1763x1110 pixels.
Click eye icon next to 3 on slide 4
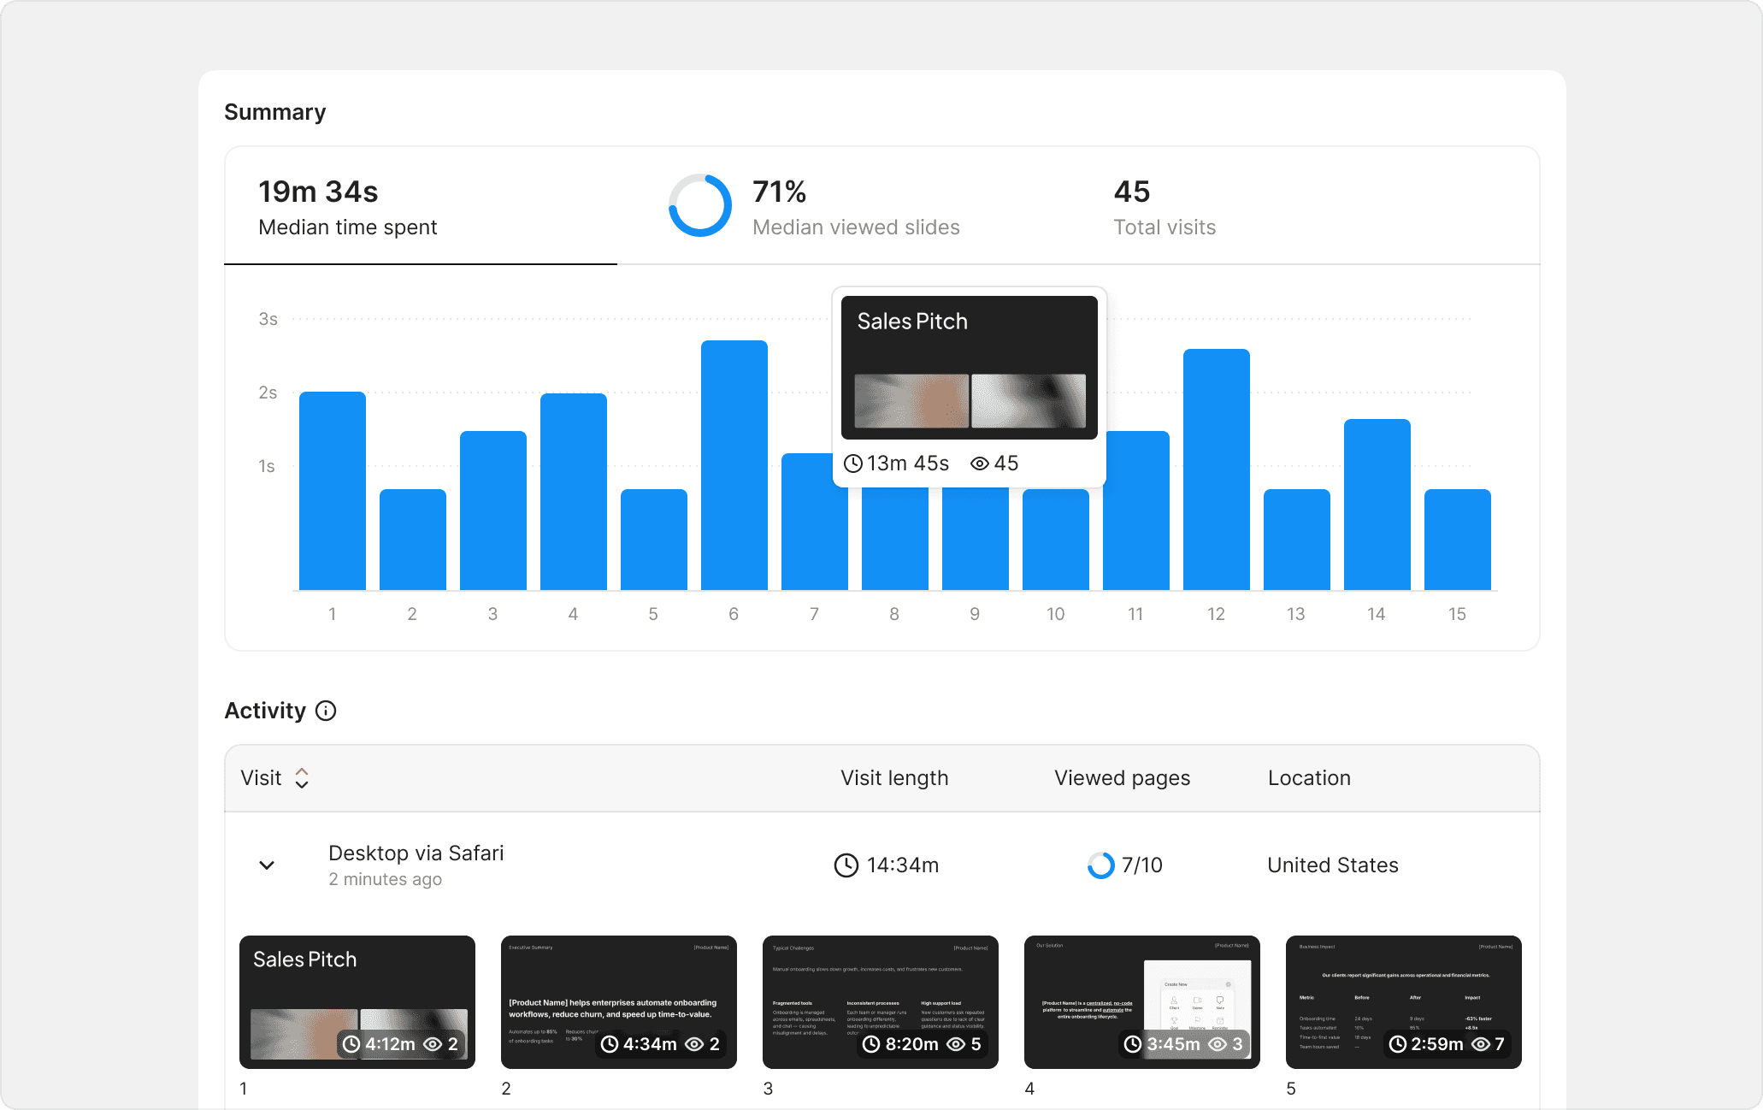pyautogui.click(x=1218, y=1044)
